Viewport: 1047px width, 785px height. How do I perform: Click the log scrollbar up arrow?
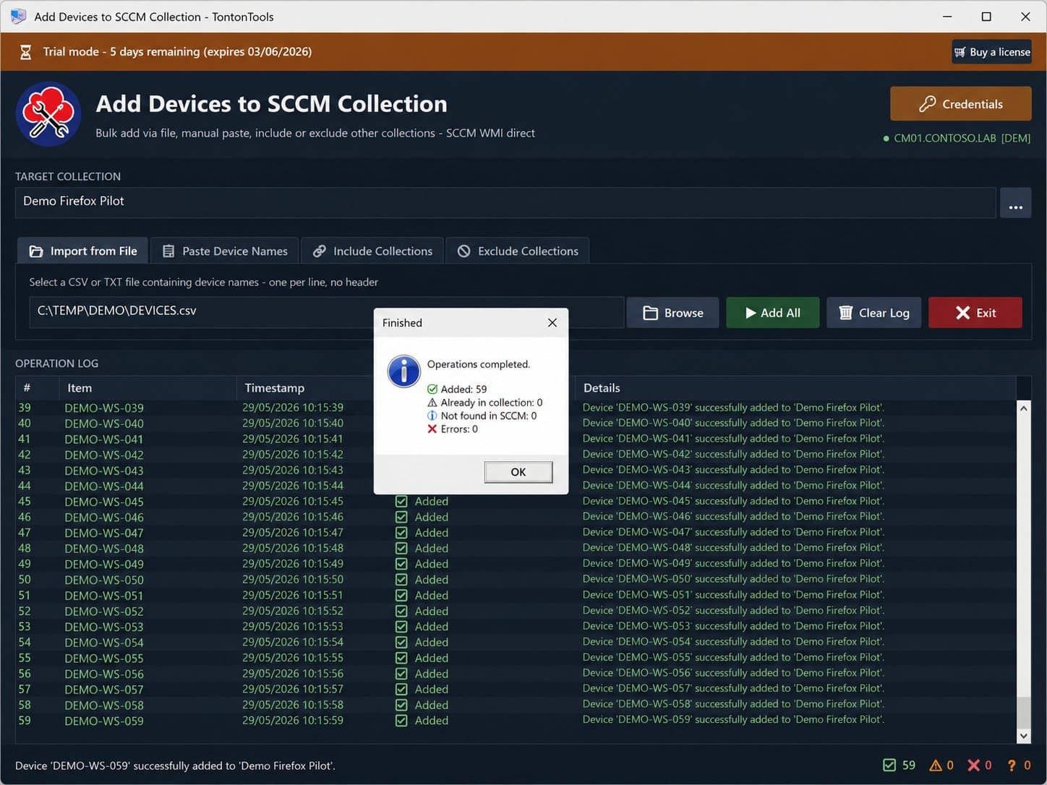[1023, 408]
